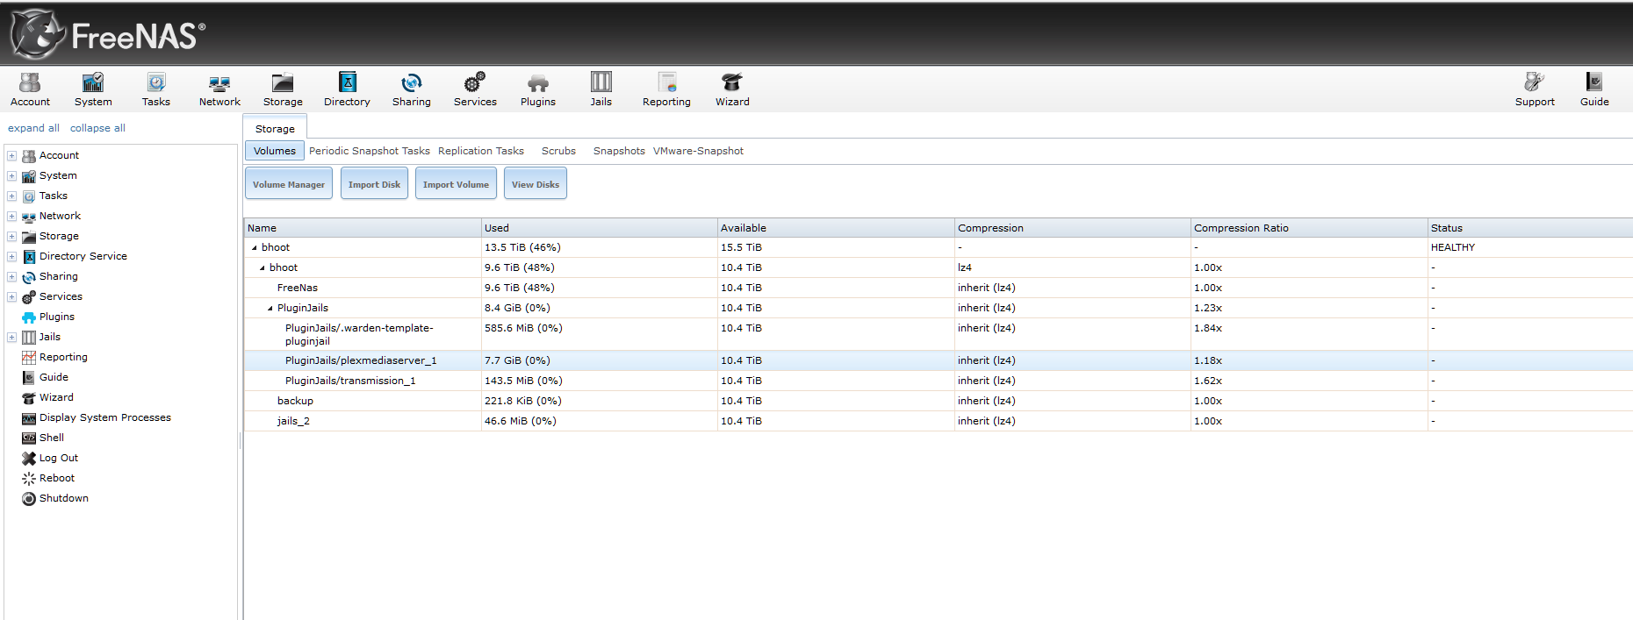Open Guide in sidebar tree
1633x620 pixels.
point(54,377)
